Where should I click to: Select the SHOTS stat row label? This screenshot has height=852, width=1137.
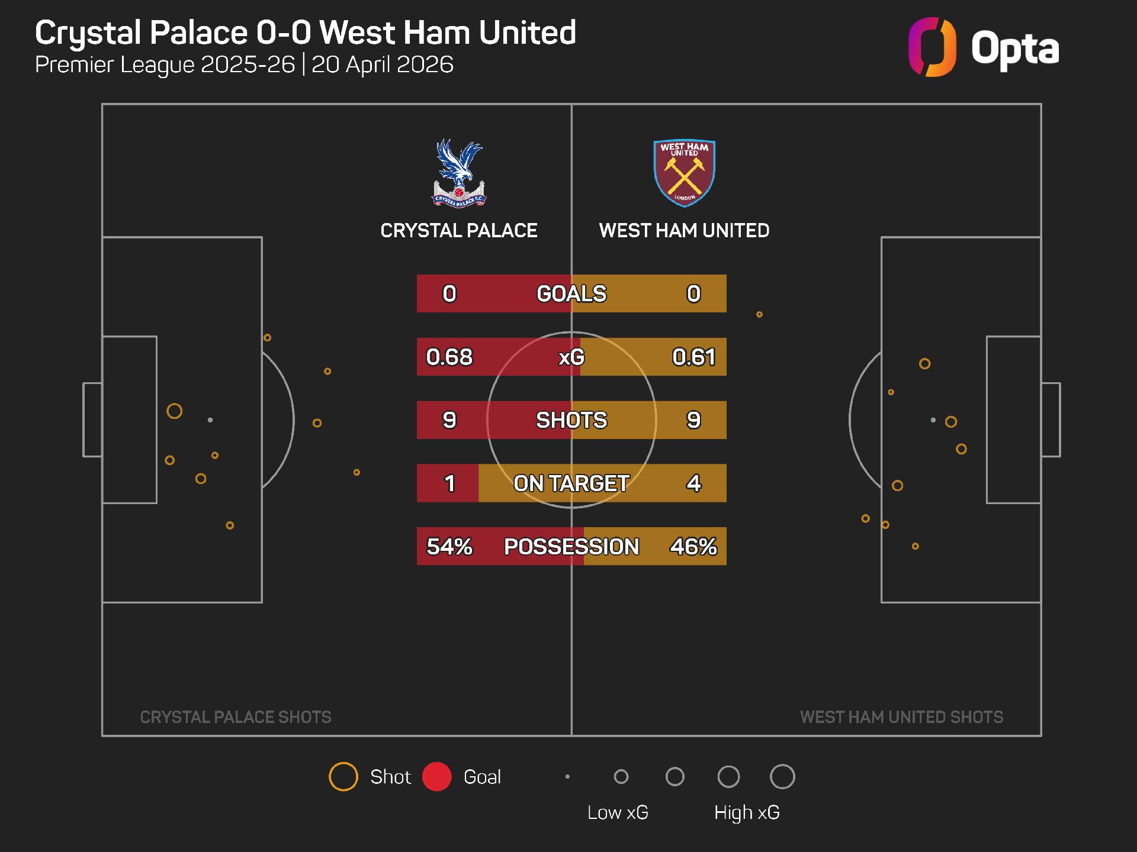pyautogui.click(x=571, y=420)
